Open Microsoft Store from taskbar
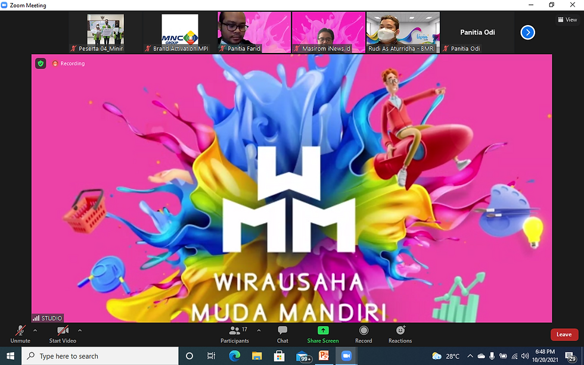 279,356
